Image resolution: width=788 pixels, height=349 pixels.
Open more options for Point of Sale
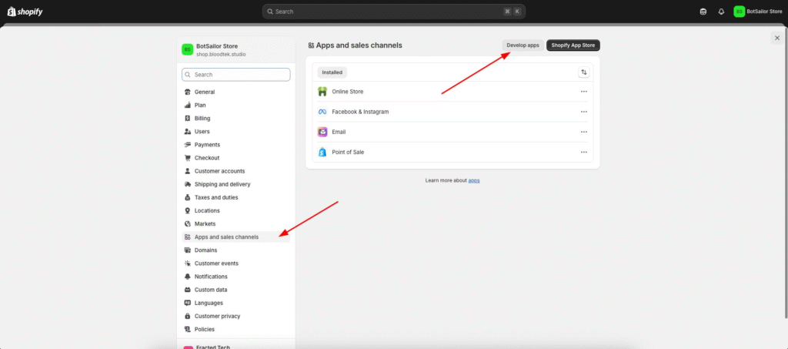tap(583, 152)
